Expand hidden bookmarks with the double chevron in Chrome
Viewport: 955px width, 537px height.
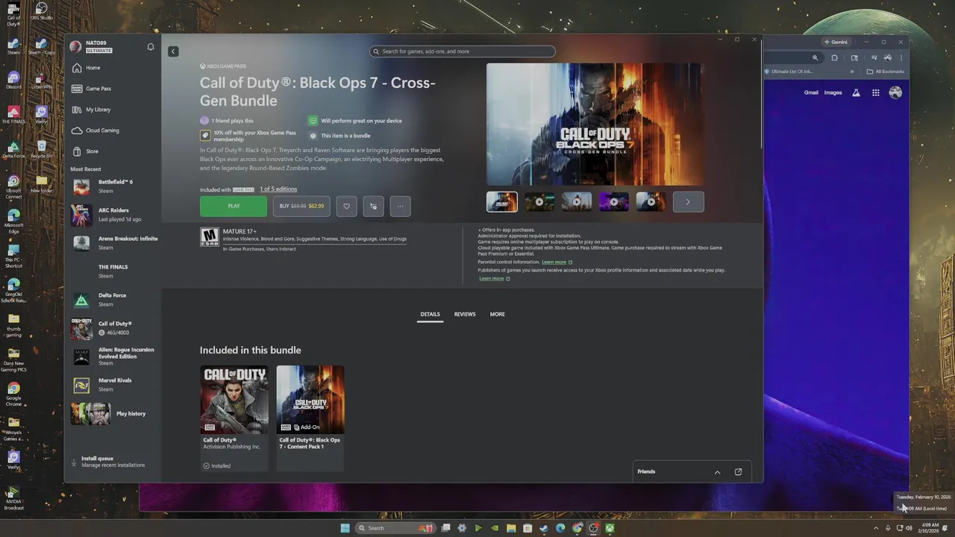coord(852,72)
